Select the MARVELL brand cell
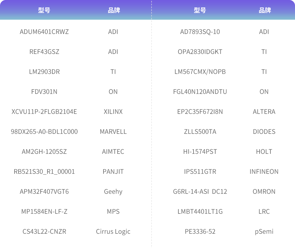 click(113, 132)
